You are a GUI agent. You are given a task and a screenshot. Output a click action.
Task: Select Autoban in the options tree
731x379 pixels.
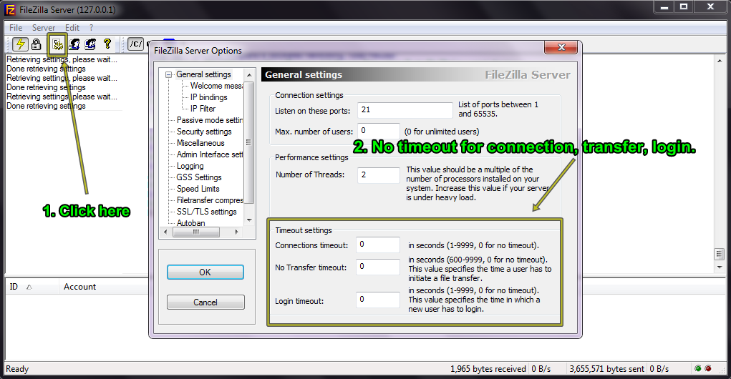(190, 223)
